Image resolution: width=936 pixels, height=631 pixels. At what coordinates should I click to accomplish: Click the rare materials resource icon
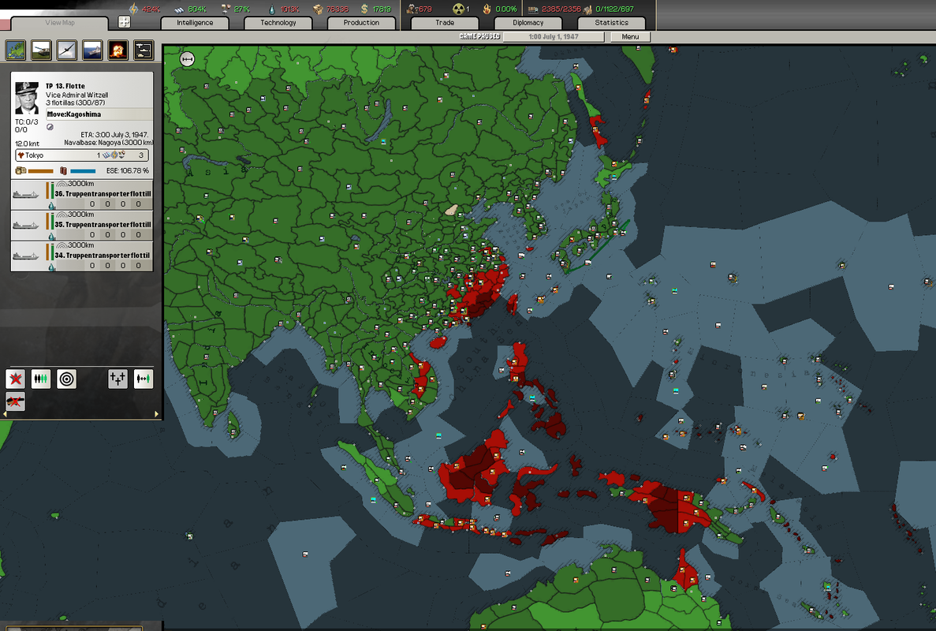click(226, 9)
